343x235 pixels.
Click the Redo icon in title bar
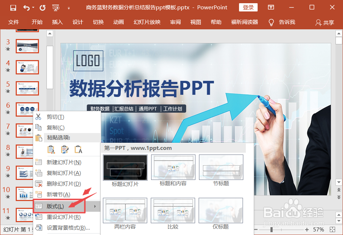[x=43, y=8]
